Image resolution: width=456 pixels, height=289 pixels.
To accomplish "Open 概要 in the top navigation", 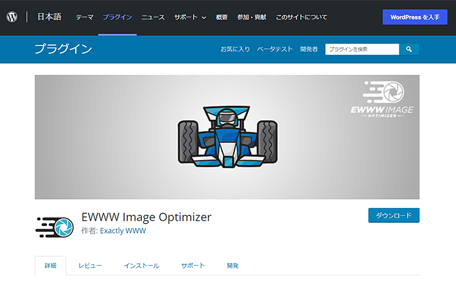I will pos(222,17).
